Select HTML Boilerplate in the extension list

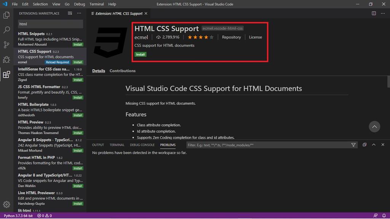tap(50, 110)
